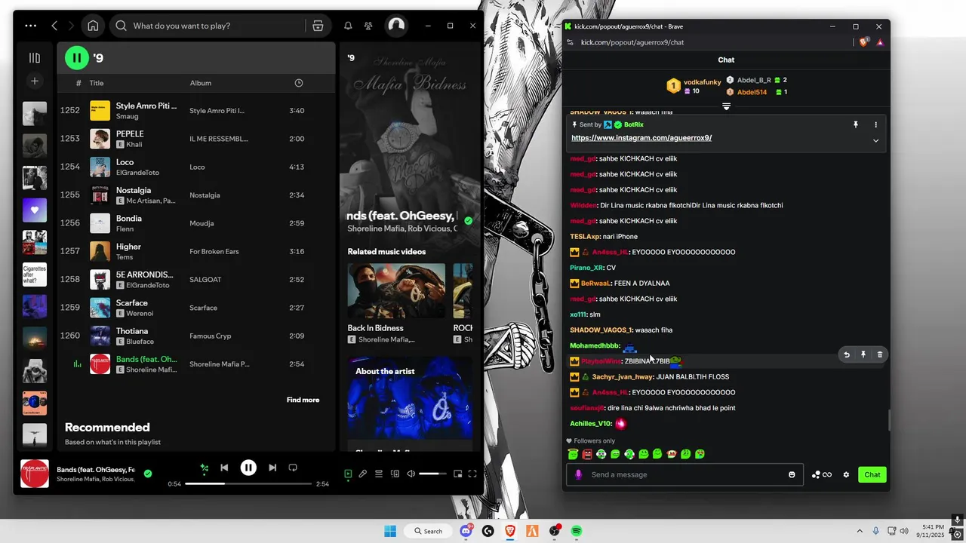
Task: Open the Windows Start menu
Action: tap(390, 531)
